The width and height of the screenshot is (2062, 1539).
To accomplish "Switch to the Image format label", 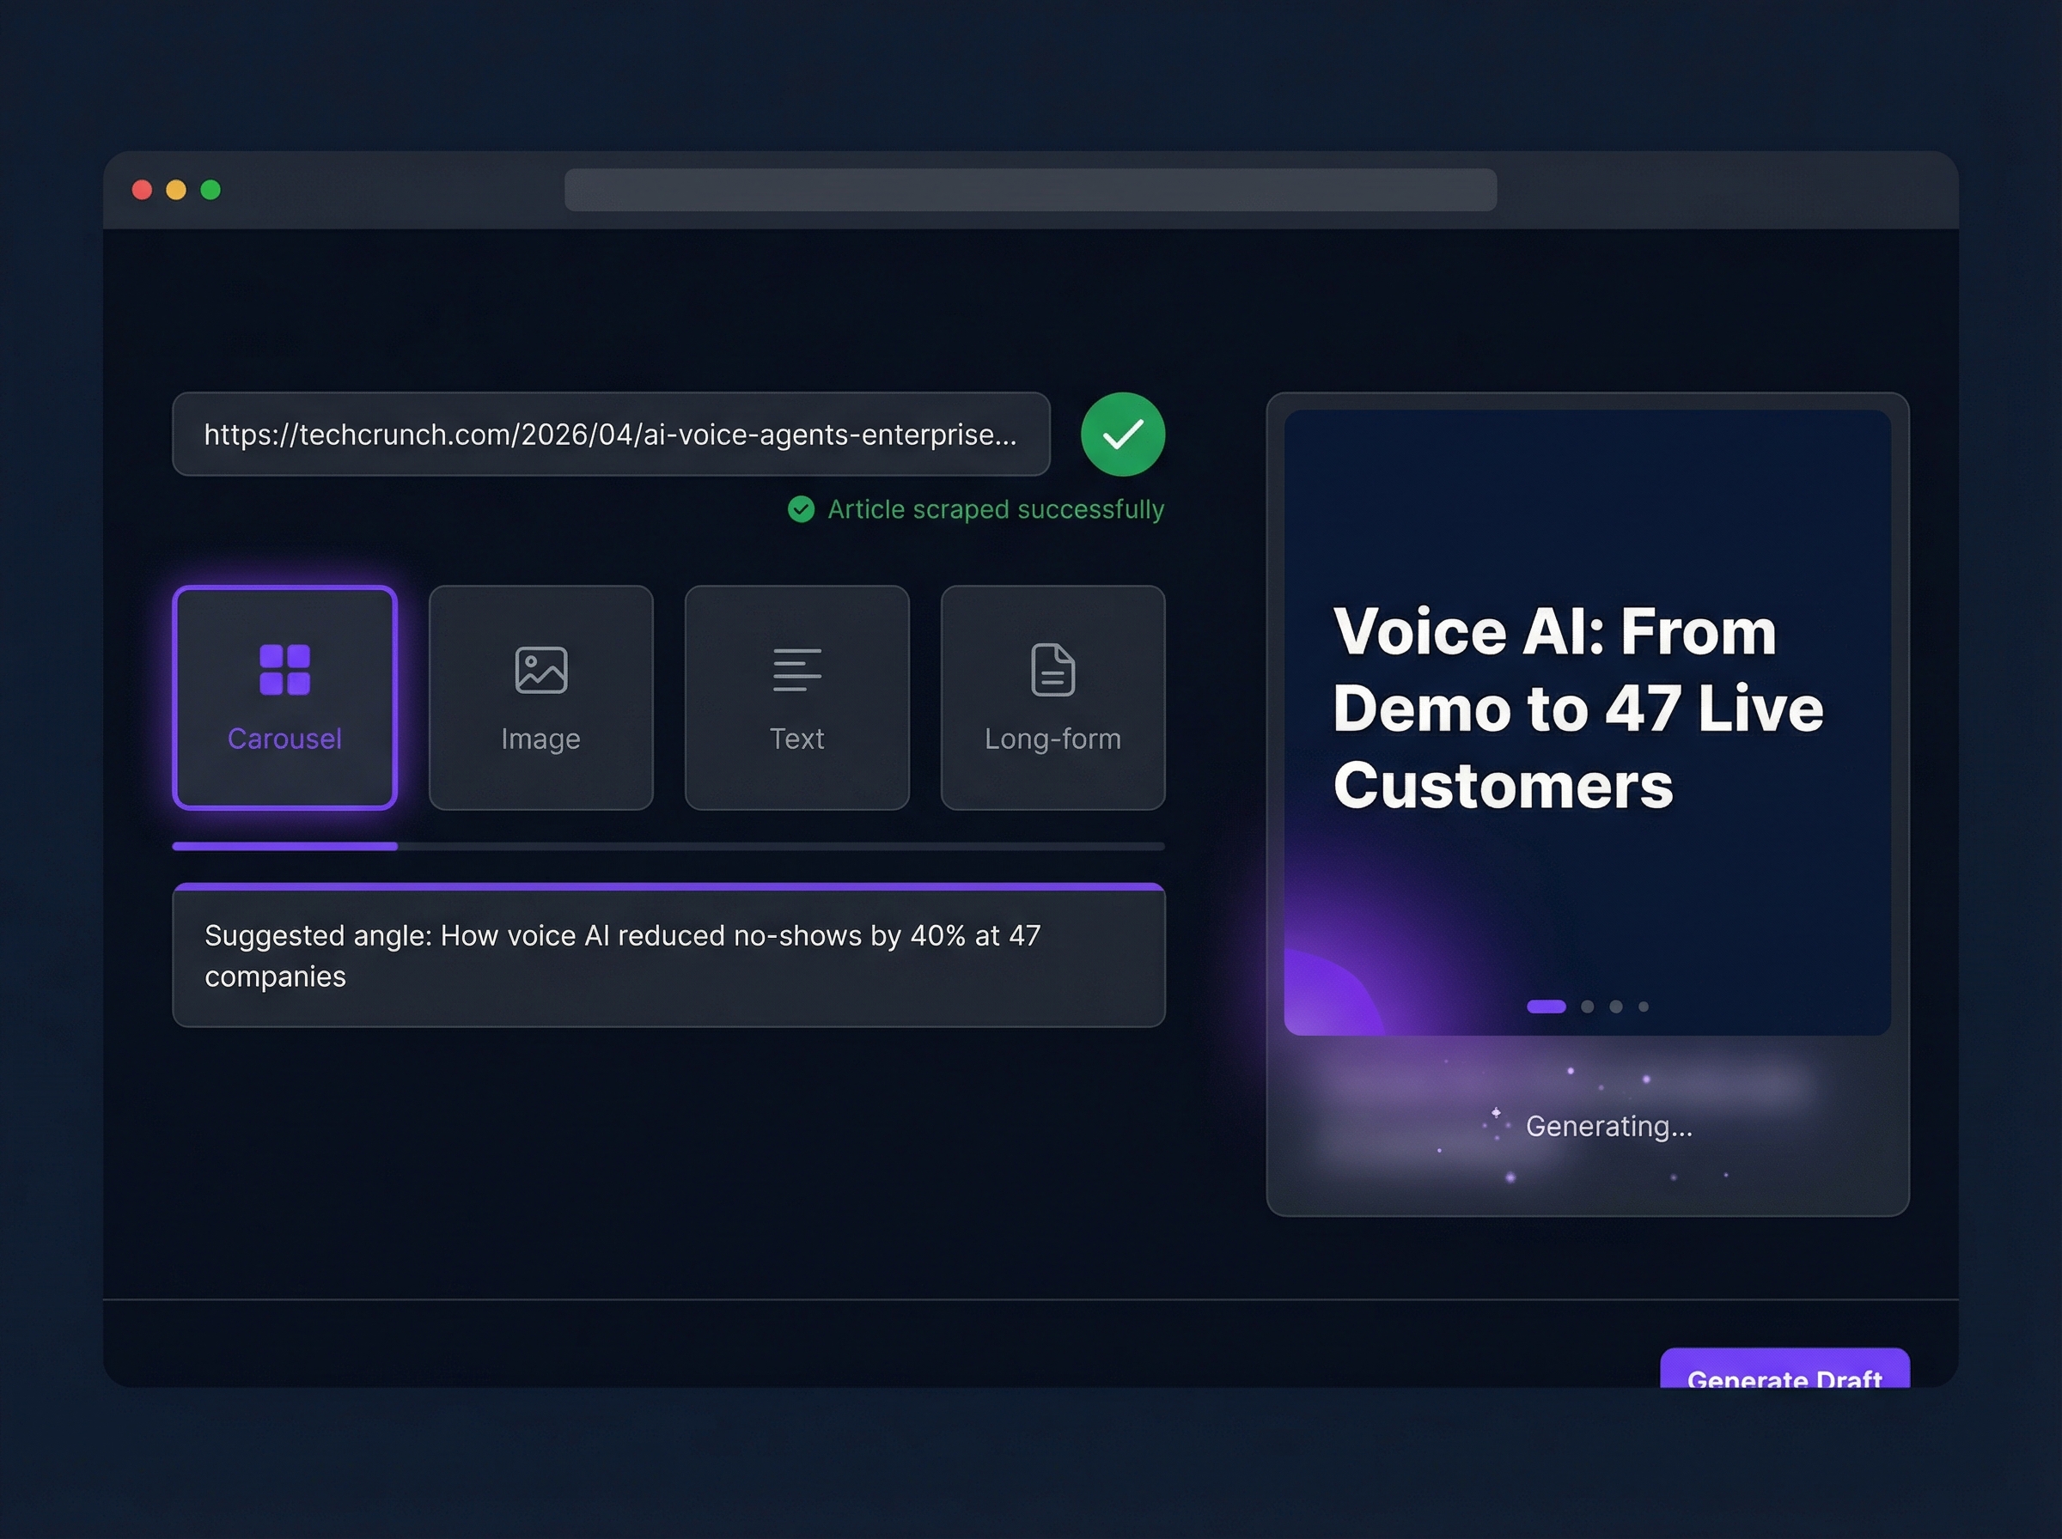I will [540, 739].
